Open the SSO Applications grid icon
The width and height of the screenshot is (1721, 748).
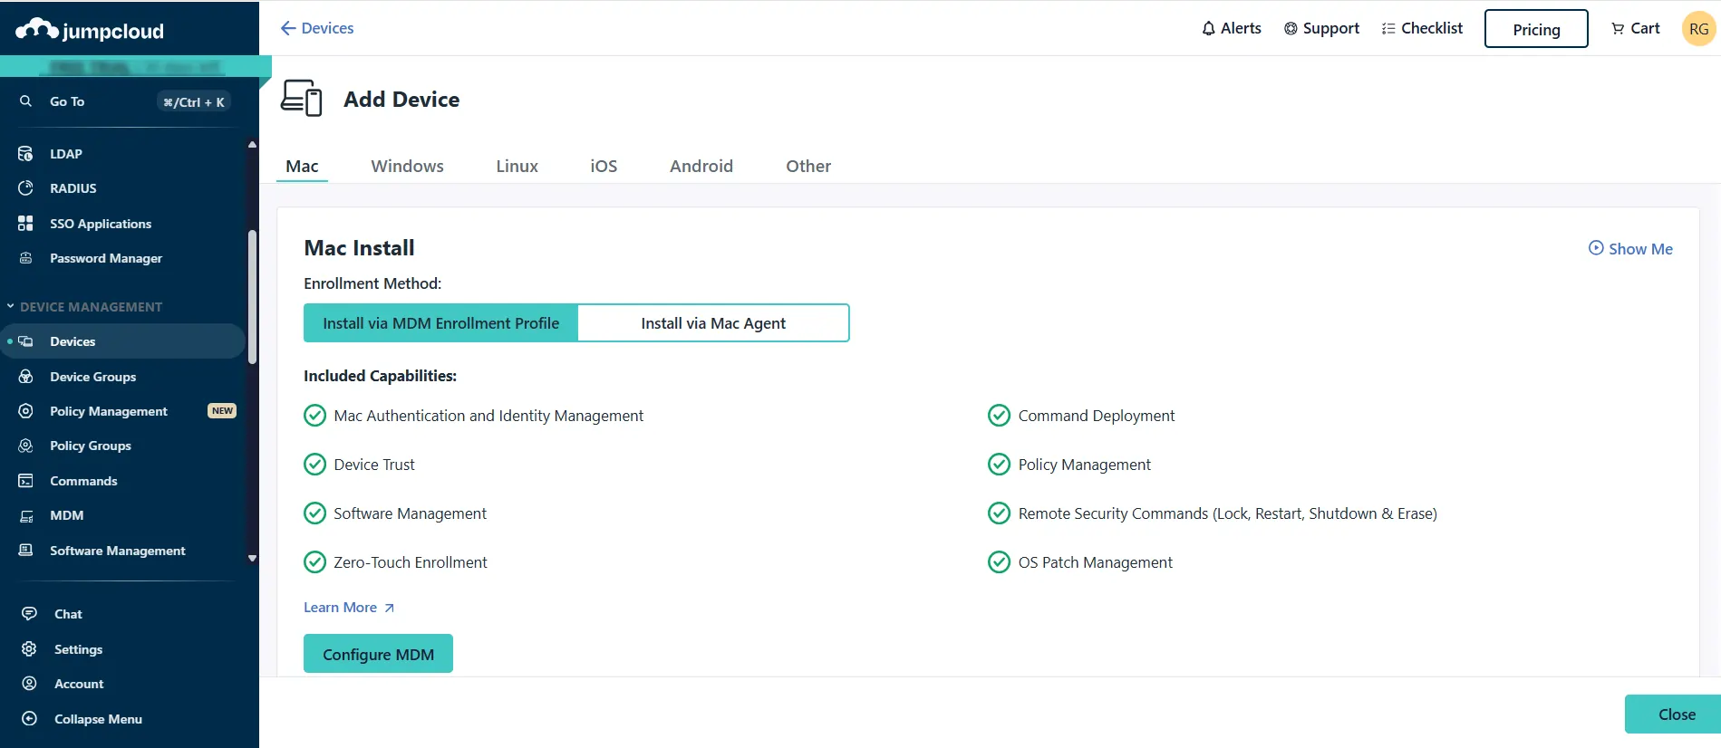point(25,224)
